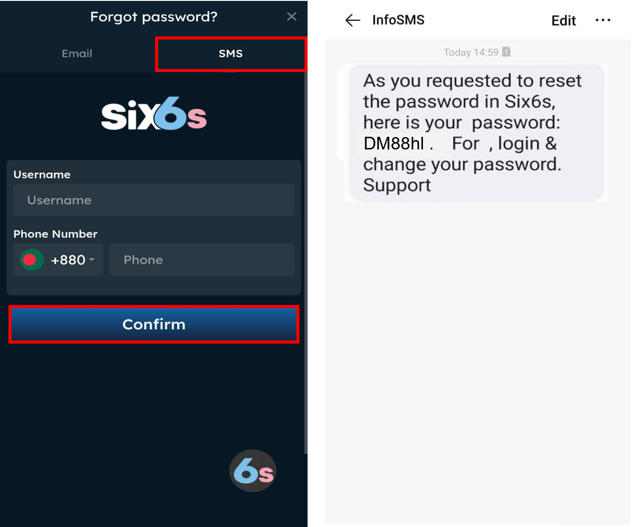Select the SMS recovery tab
Screen dimensions: 632x527
tap(231, 54)
